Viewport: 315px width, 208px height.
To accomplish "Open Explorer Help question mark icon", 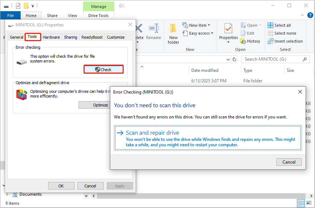I will click(x=310, y=15).
